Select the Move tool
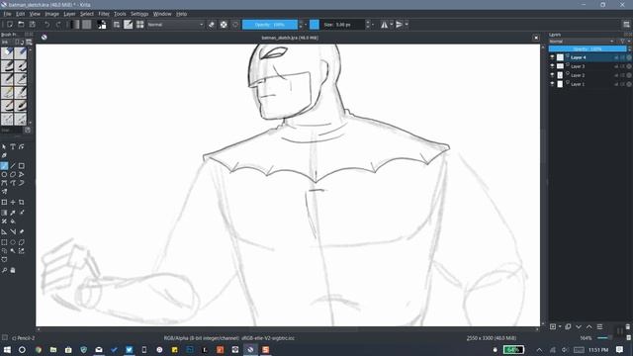The image size is (633, 356). (13, 202)
